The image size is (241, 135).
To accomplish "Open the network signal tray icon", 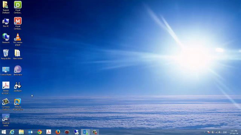I will (x=216, y=132).
